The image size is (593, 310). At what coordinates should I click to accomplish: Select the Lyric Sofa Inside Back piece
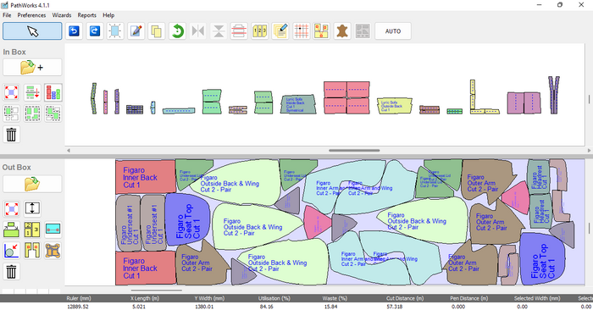pyautogui.click(x=298, y=104)
